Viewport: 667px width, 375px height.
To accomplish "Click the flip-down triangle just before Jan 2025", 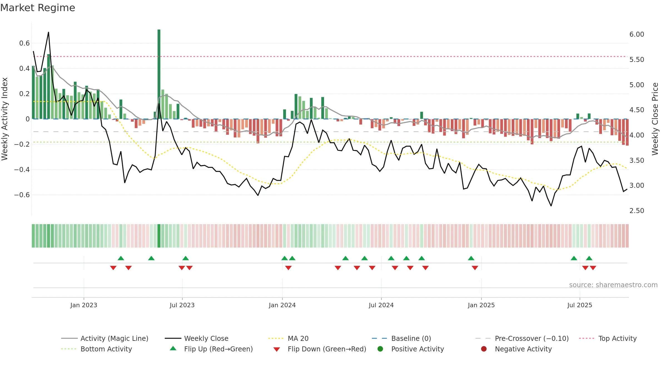I will point(475,268).
